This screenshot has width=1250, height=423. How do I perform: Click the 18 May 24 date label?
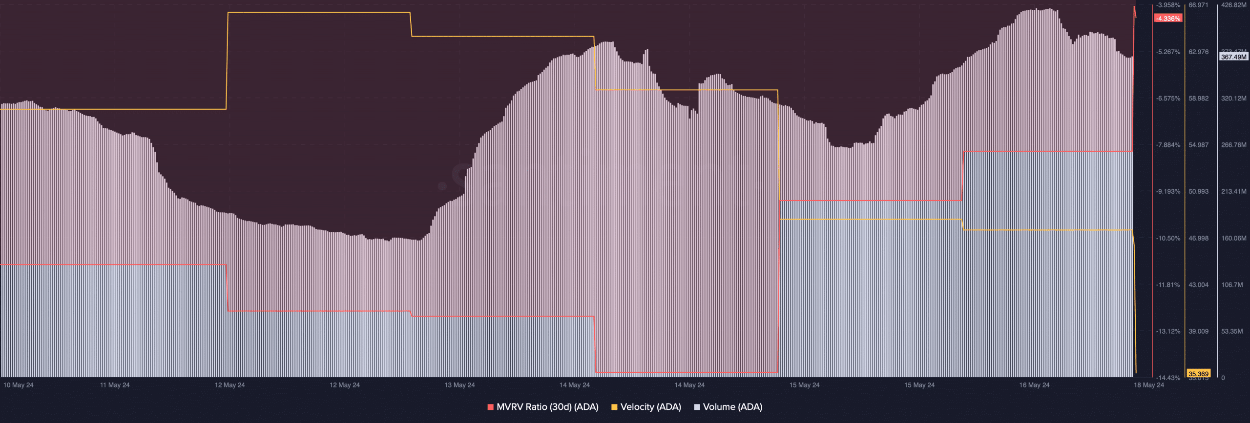[x=1149, y=385]
